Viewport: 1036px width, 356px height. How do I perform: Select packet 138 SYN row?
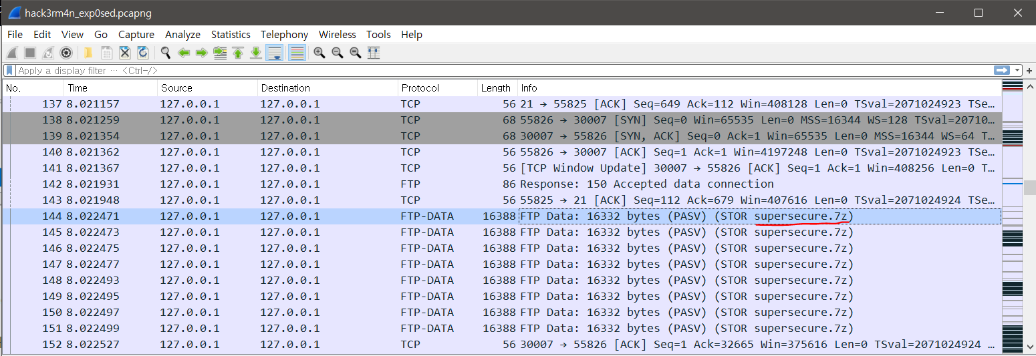tap(501, 120)
